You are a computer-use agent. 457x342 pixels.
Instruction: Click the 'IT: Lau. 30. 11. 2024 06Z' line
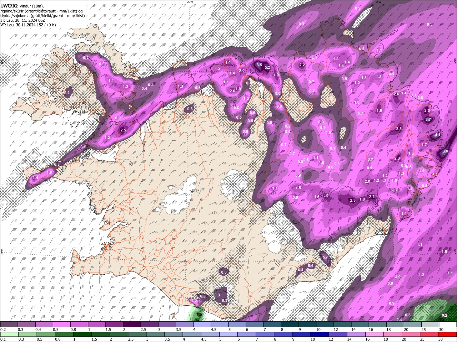22,20
